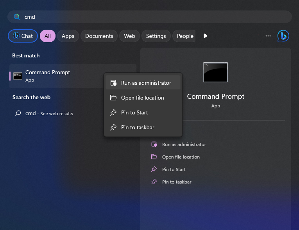The image size is (299, 230).
Task: Open the Chat button with Bing logo
Action: [23, 36]
